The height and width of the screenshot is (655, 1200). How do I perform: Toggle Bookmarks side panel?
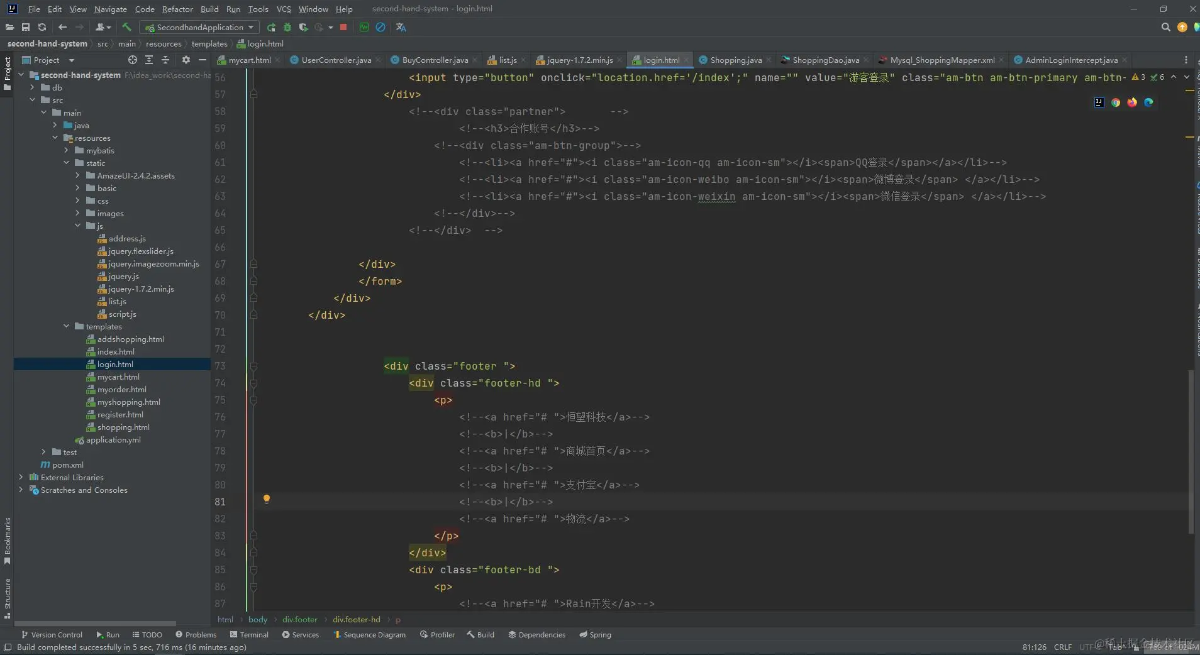point(7,541)
